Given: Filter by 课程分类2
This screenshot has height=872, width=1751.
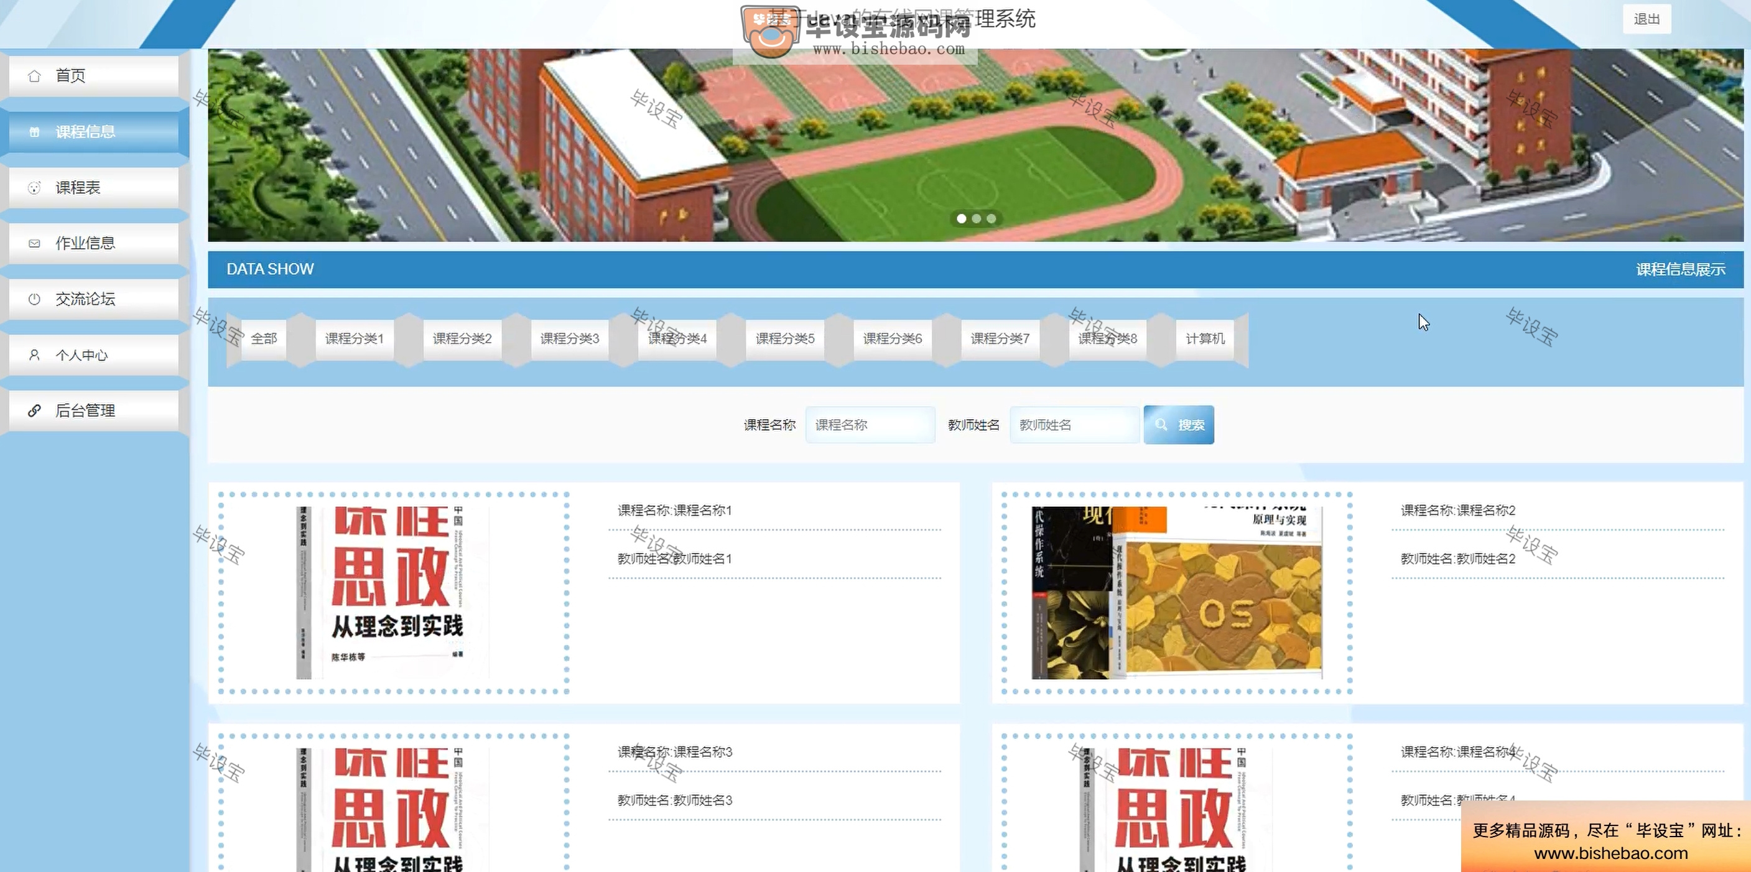Looking at the screenshot, I should click(x=462, y=338).
